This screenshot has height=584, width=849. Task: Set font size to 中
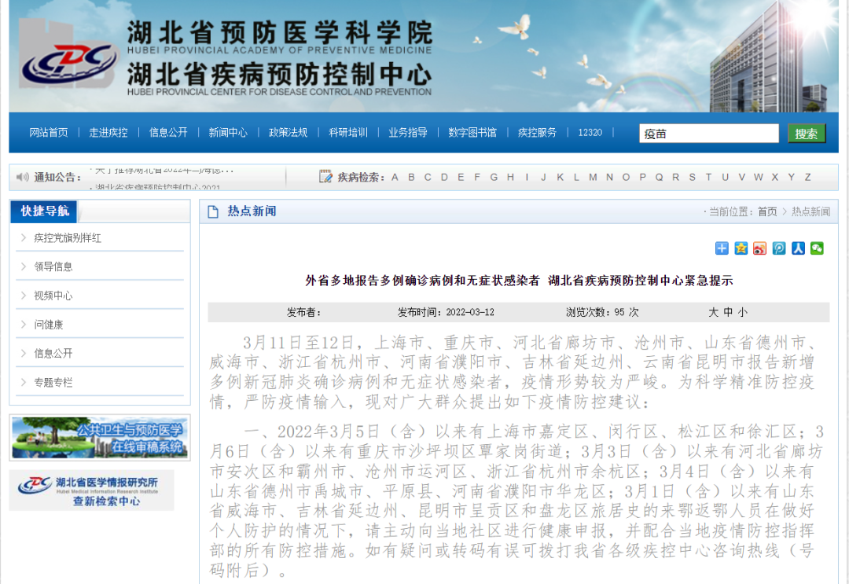point(728,312)
